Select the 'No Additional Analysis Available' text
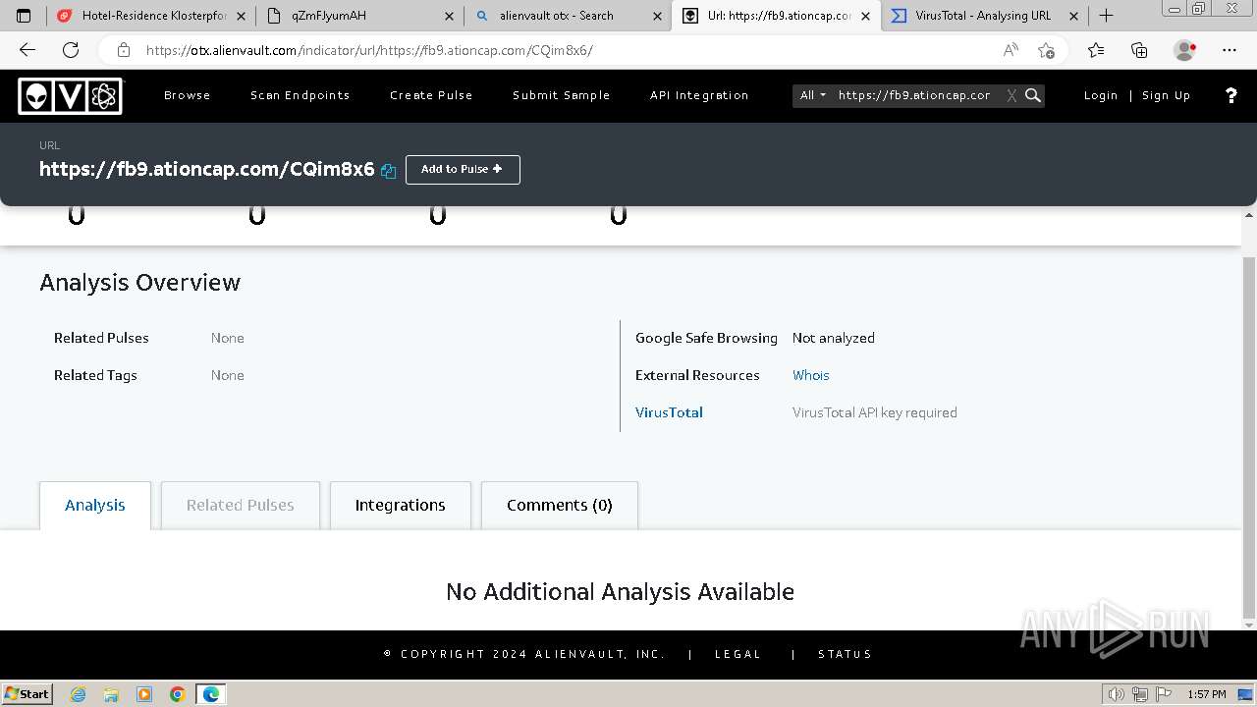The image size is (1257, 707). click(x=620, y=591)
